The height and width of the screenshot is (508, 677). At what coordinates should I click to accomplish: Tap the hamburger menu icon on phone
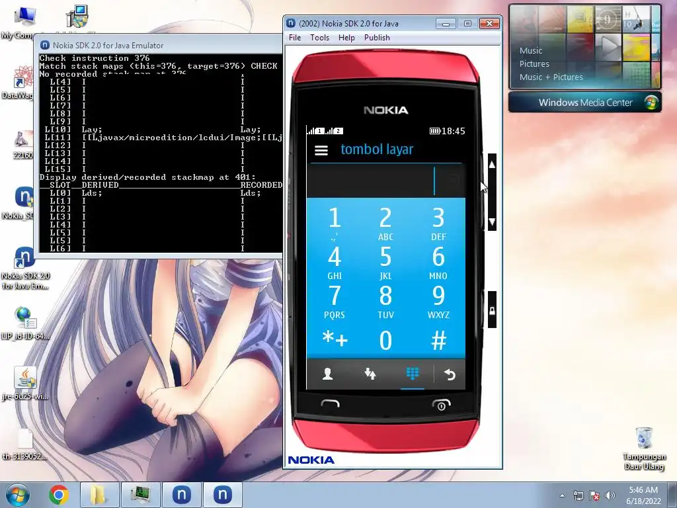(x=321, y=150)
